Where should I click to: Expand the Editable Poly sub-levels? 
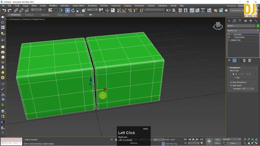click(x=229, y=40)
